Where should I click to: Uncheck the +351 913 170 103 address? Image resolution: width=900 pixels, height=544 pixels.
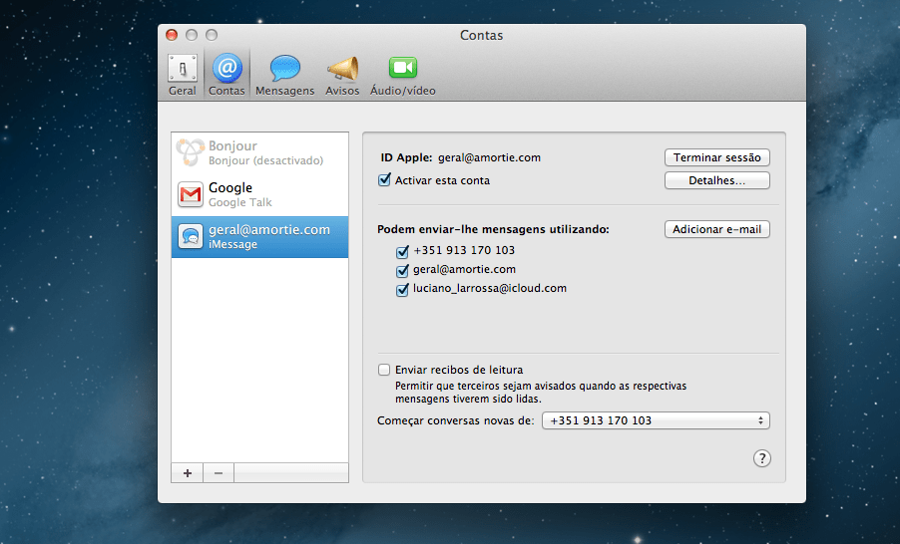click(402, 251)
